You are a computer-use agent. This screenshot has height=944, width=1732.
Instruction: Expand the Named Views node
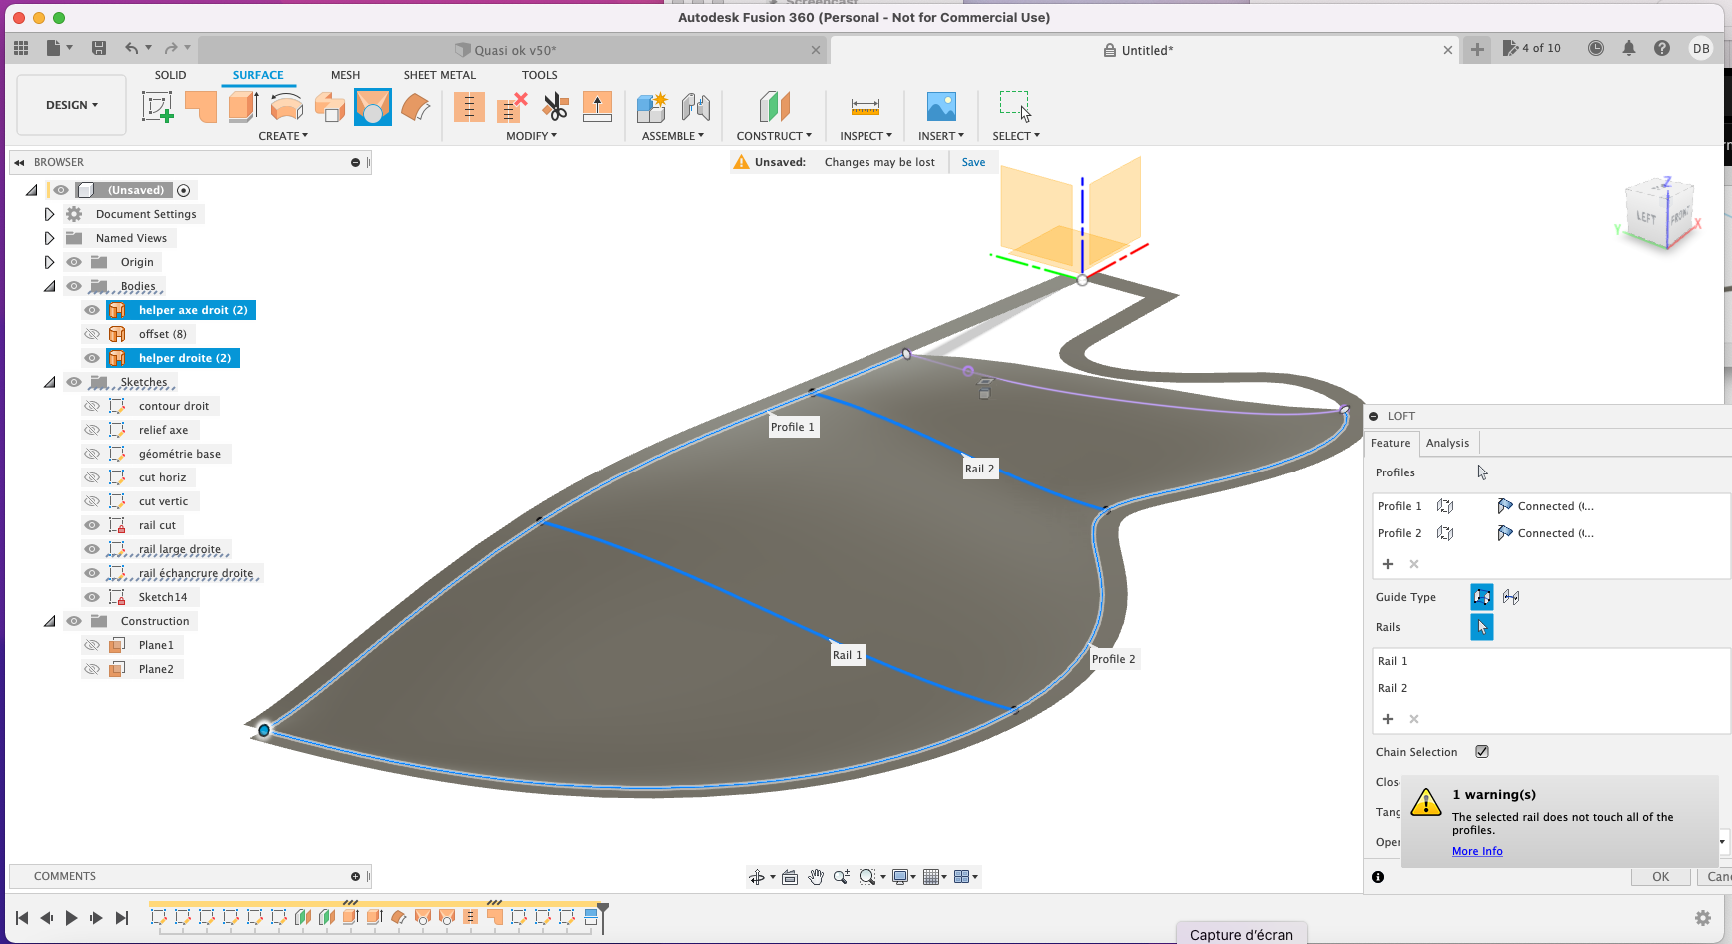click(x=49, y=238)
